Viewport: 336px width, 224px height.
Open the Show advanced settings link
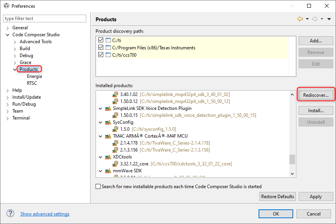tap(45, 214)
